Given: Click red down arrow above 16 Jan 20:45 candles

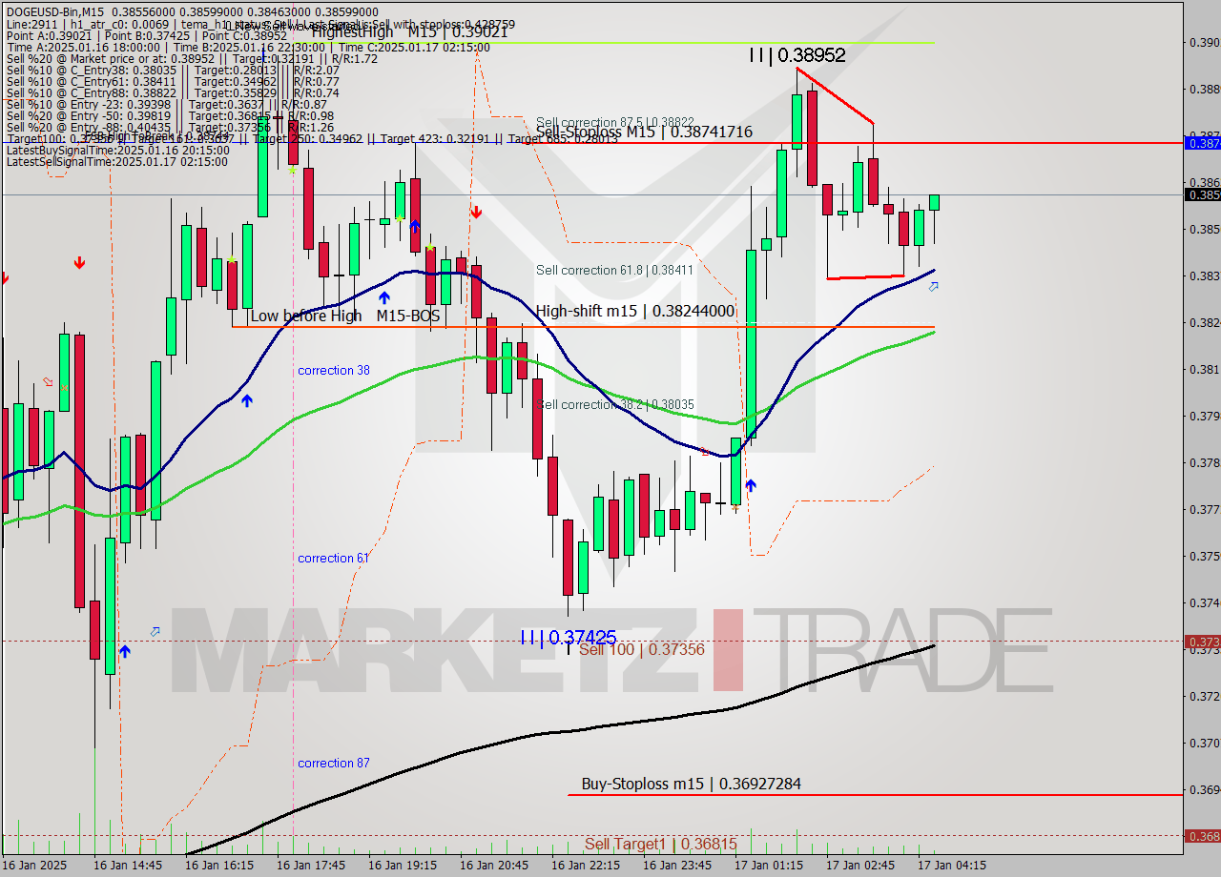Looking at the screenshot, I should 475,212.
